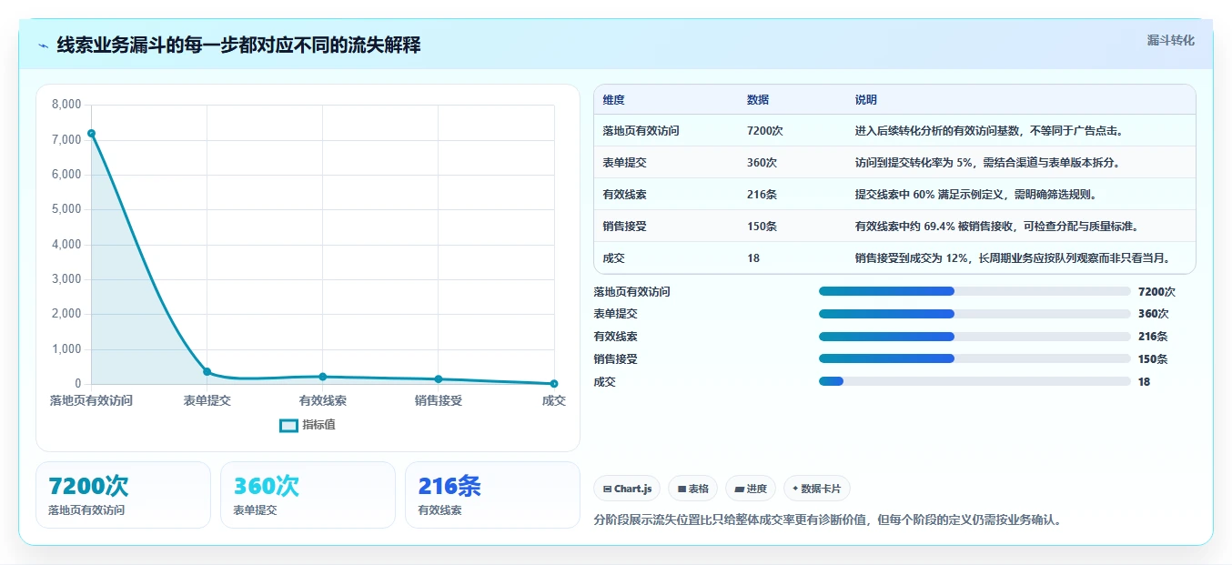Screen dimensions: 1232x565
Task: Click the 7200次 stat card
Action: [123, 495]
